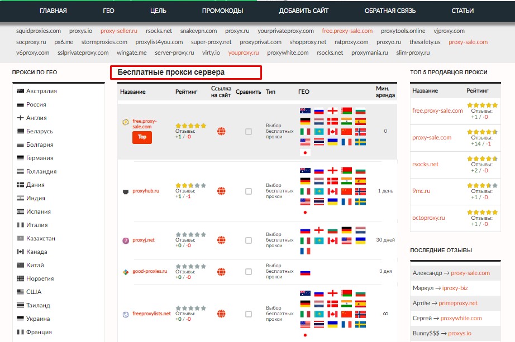Click the star rating in proxyhub.ru table row
This screenshot has height=342, width=515.
click(x=191, y=185)
